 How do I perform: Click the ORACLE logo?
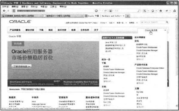point(20,21)
